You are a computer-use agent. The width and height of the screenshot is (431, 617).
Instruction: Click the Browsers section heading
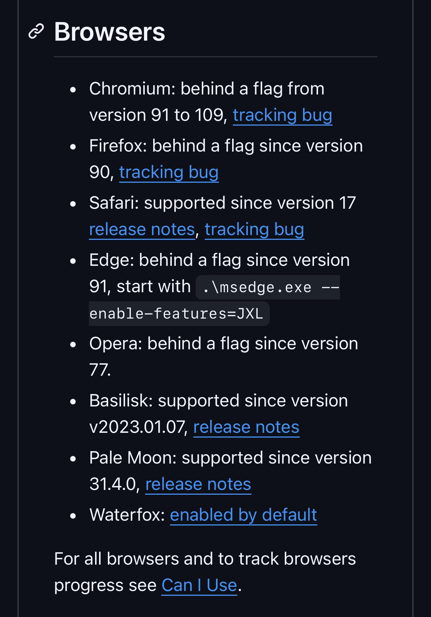(x=110, y=32)
